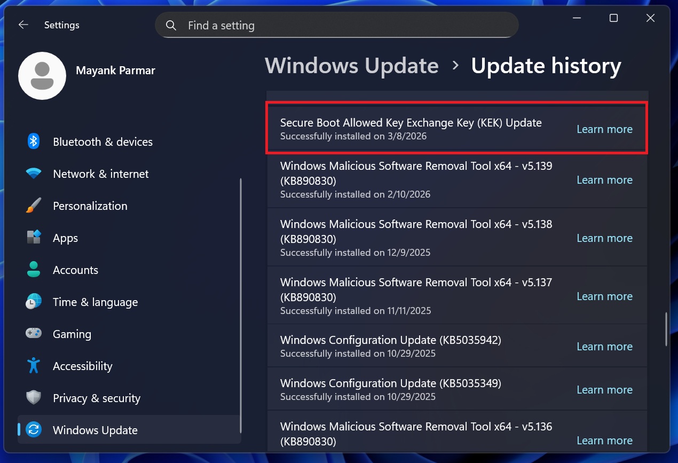Screen dimensions: 678x463
Task: Click the Personalization paintbrush icon
Action: pos(33,206)
